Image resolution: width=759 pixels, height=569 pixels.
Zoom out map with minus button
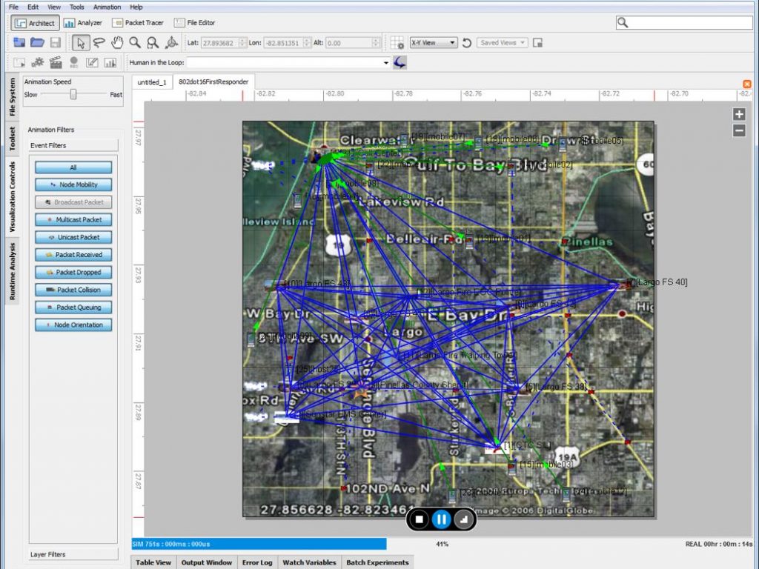738,130
